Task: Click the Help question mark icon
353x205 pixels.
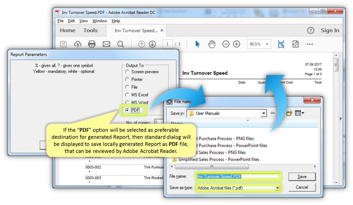Action: [x=311, y=30]
